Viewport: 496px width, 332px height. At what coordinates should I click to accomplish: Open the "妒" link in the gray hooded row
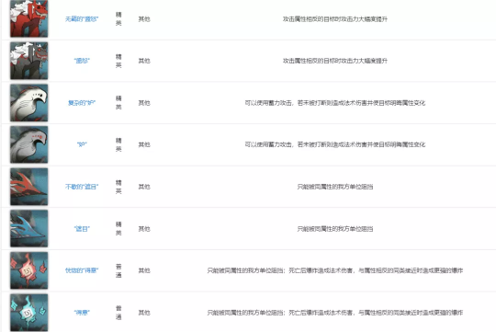click(x=82, y=144)
